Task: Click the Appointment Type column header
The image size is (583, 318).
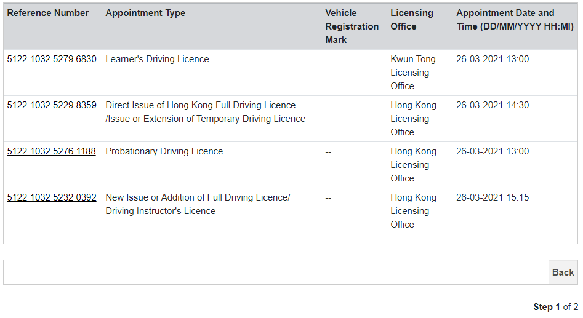Action: [x=145, y=13]
